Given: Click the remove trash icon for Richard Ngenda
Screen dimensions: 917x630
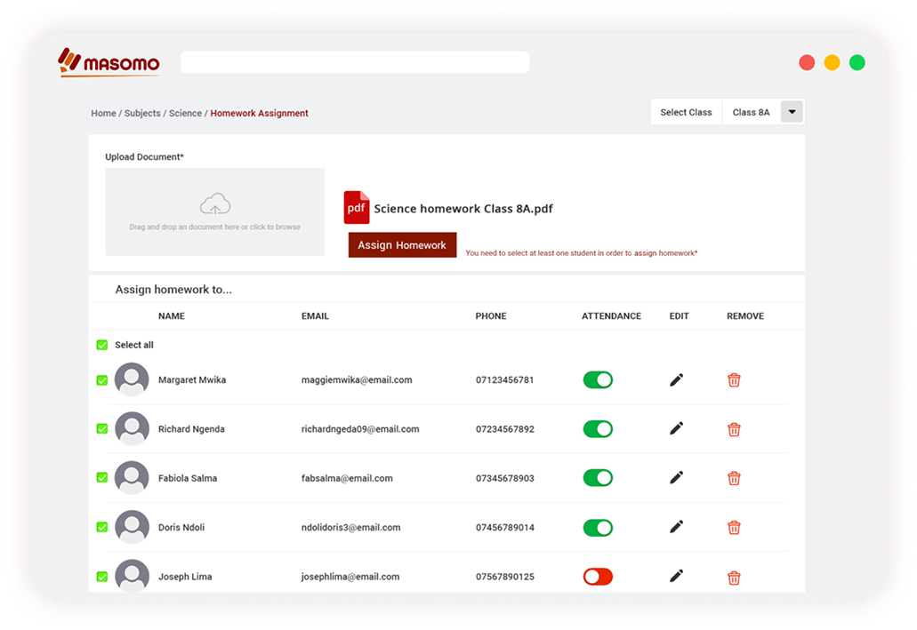Looking at the screenshot, I should (x=734, y=430).
